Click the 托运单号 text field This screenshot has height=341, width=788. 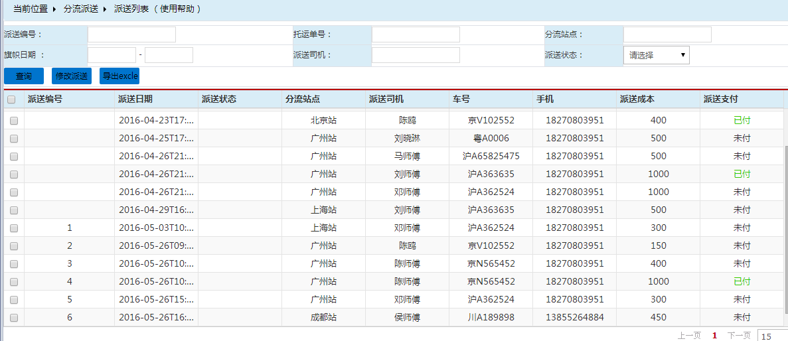tap(416, 34)
